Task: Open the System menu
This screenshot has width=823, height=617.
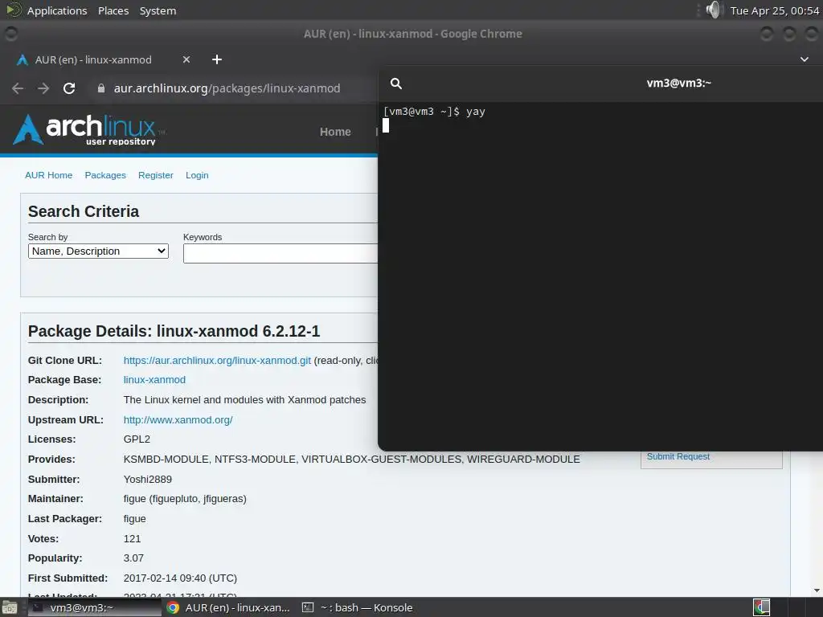Action: point(158,10)
